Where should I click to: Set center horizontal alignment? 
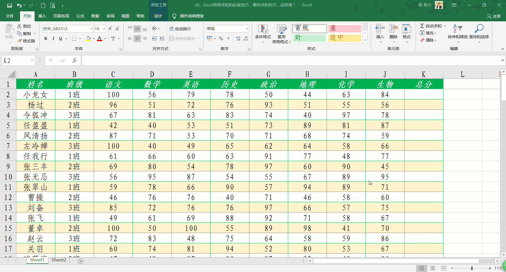[x=137, y=38]
